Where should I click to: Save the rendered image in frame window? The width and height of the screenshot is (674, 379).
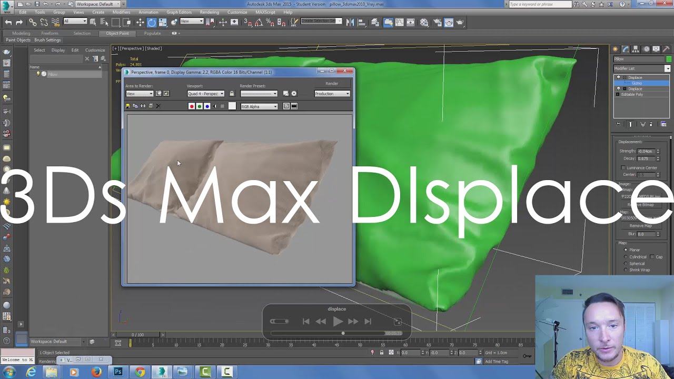pos(127,106)
